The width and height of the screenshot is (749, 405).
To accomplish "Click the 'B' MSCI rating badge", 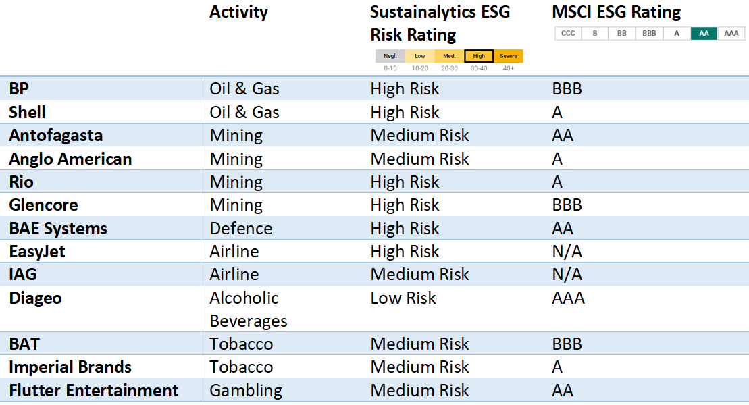I will point(594,33).
